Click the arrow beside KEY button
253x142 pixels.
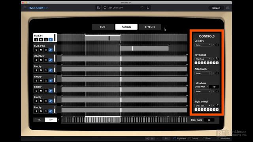(x=59, y=120)
